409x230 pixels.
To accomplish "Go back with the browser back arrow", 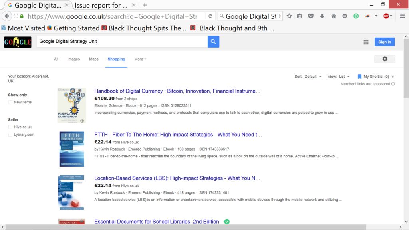I will 7,16.
